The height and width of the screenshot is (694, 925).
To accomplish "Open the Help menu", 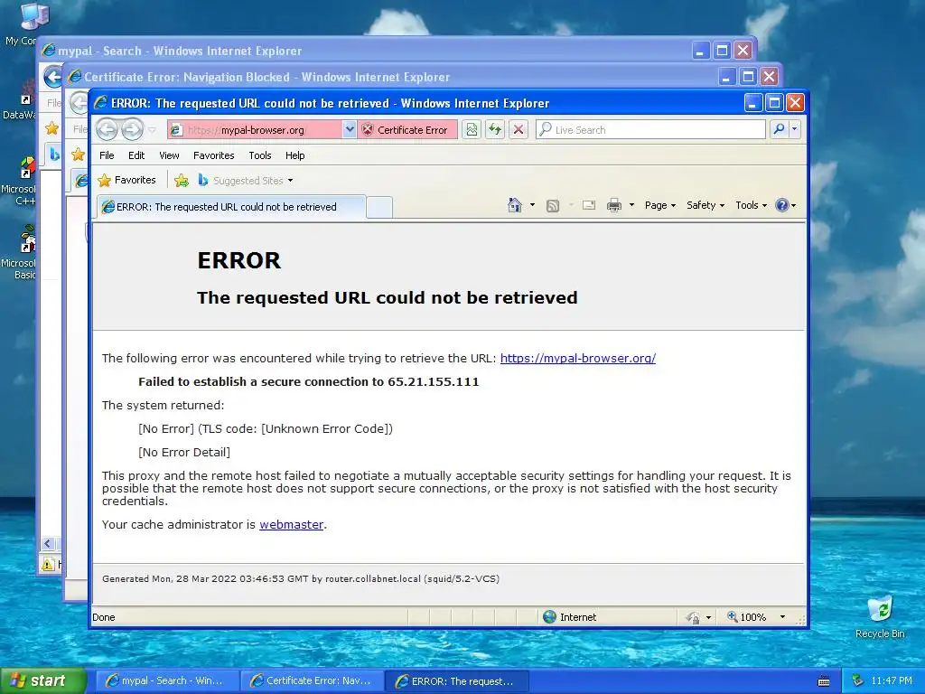I will pos(295,155).
